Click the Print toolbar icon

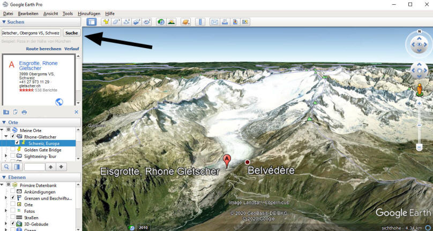[225, 22]
